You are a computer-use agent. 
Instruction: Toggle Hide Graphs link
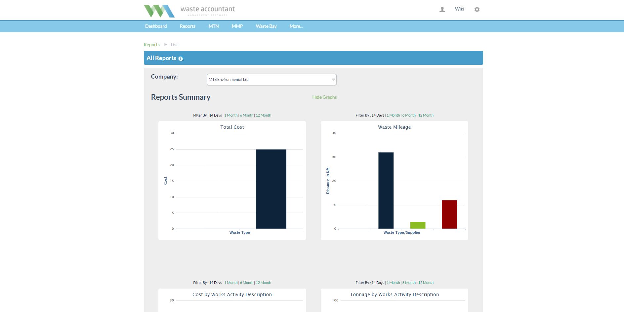(324, 97)
